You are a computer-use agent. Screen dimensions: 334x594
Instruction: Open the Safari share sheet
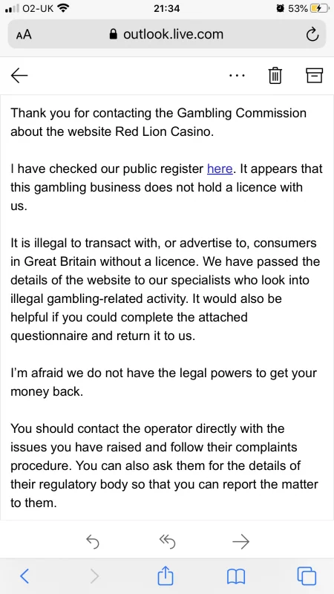[165, 575]
